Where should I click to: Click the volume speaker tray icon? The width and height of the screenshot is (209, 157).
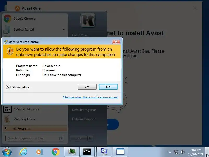(182, 152)
